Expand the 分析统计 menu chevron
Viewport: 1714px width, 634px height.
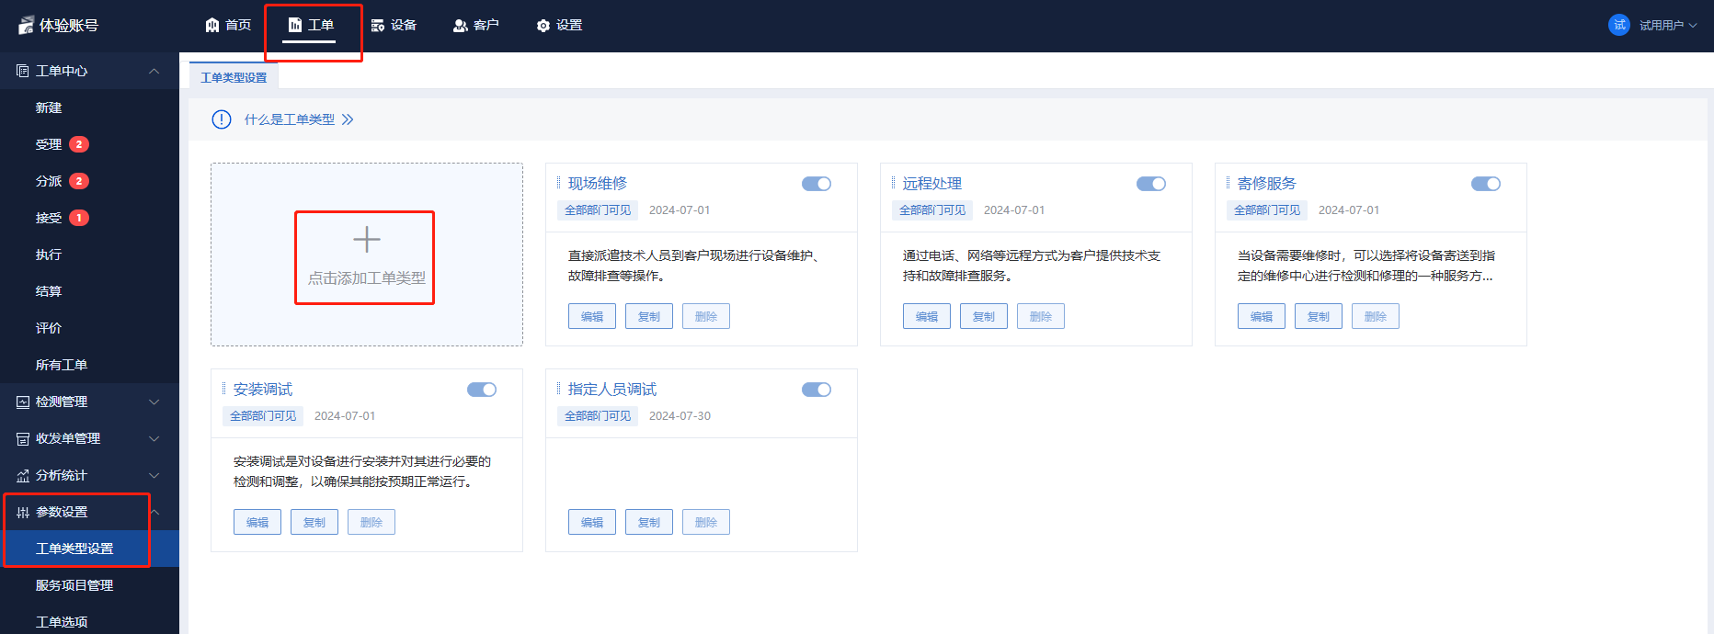tap(154, 475)
